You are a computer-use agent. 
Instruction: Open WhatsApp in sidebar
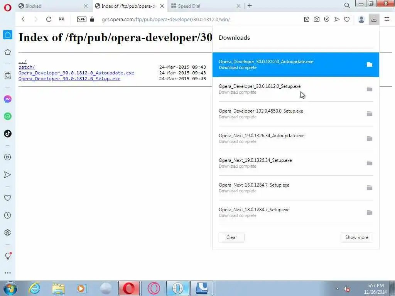click(x=8, y=116)
